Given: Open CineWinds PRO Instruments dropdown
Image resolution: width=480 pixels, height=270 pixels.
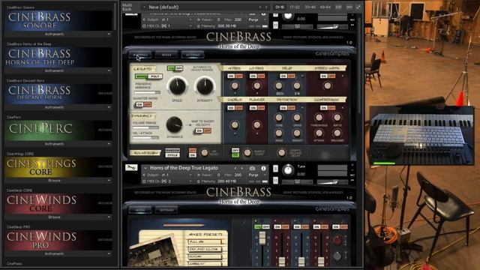Looking at the screenshot, I should click(x=58, y=253).
